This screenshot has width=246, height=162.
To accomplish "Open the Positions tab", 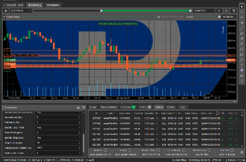I will (x=128, y=107).
